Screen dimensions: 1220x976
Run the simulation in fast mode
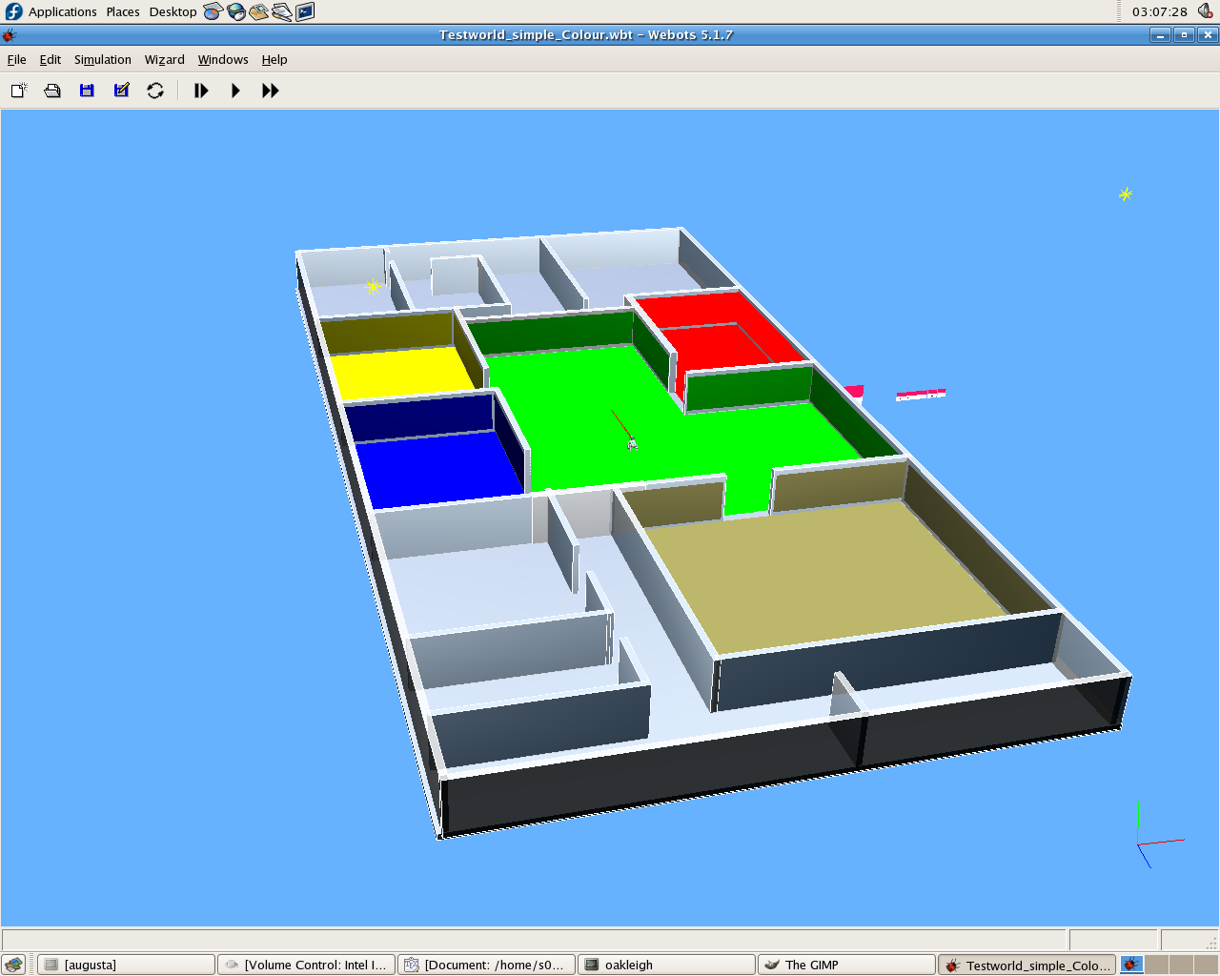[271, 91]
